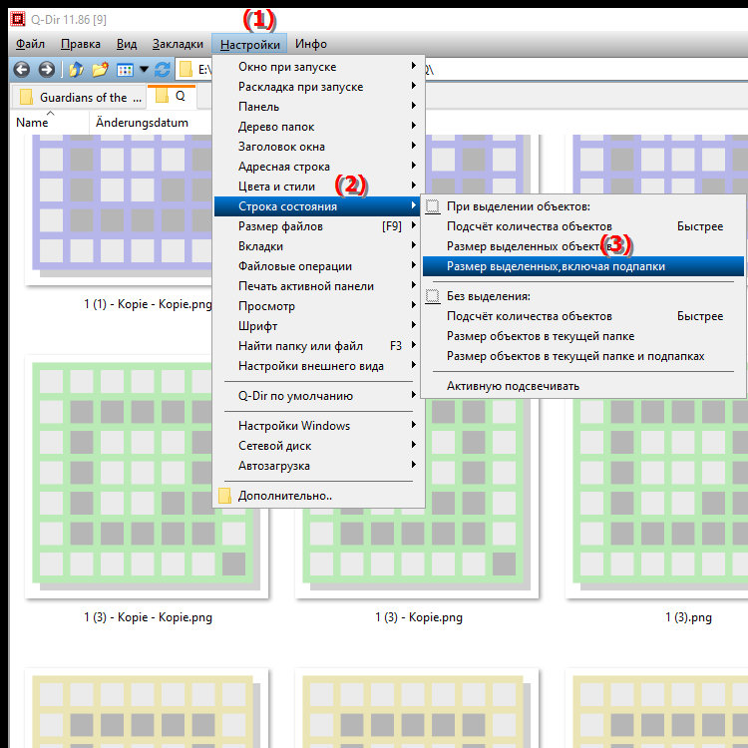
Task: Click the Q-Dir application icon in title bar
Action: point(18,20)
